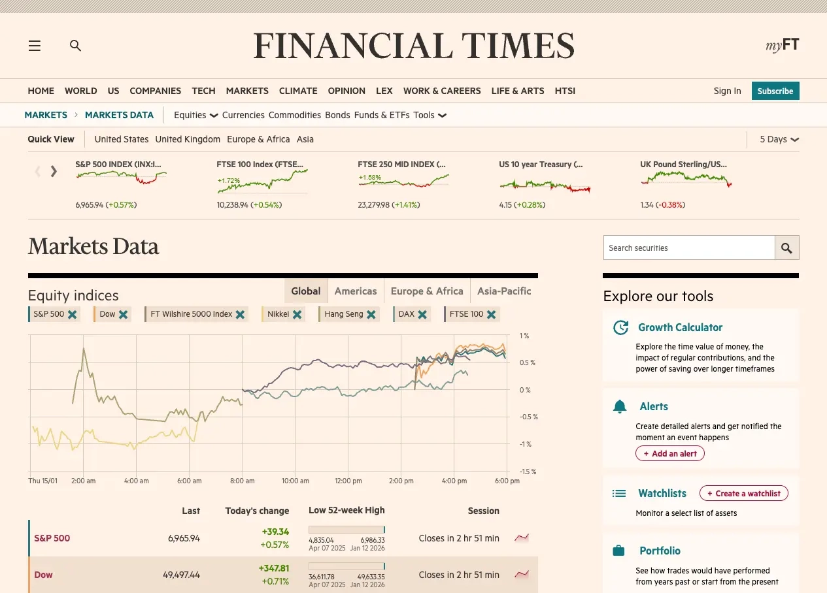Select the Watchlists list icon
The height and width of the screenshot is (593, 827).
coord(619,493)
